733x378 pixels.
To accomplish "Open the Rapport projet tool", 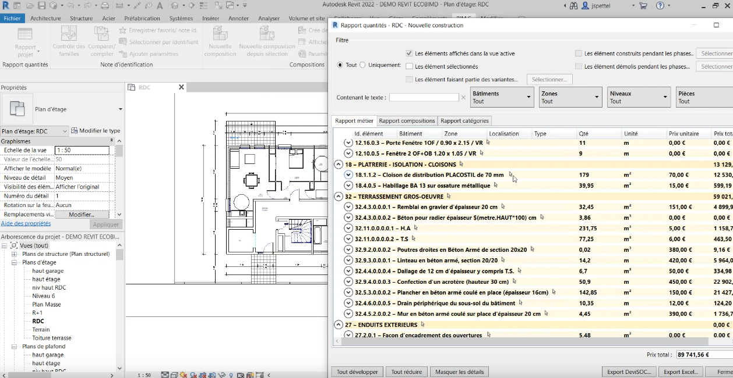I will tap(25, 41).
